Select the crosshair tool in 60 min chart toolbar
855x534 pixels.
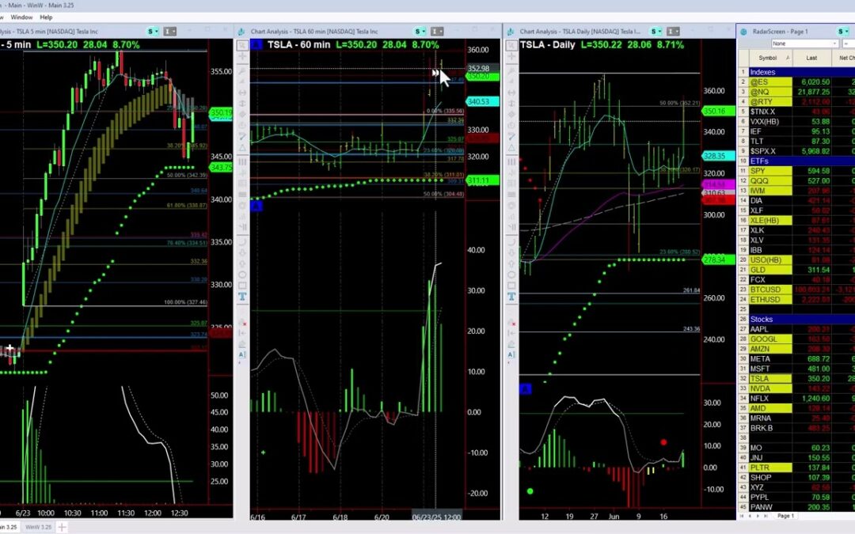(x=242, y=57)
